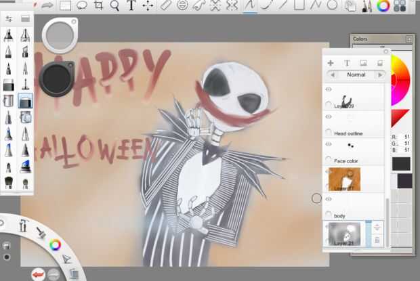Click the merge icon above the trash

tap(377, 228)
